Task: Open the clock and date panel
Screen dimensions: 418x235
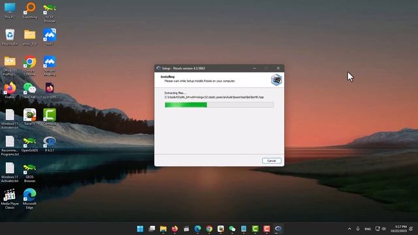Action: [x=399, y=228]
